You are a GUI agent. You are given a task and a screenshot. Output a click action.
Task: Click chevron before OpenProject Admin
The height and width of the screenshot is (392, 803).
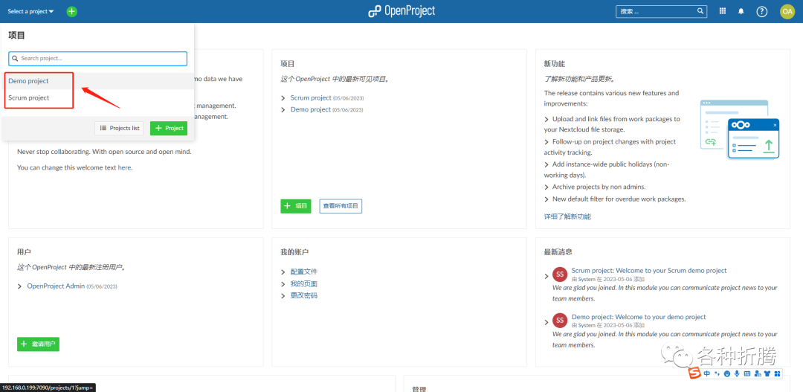20,286
